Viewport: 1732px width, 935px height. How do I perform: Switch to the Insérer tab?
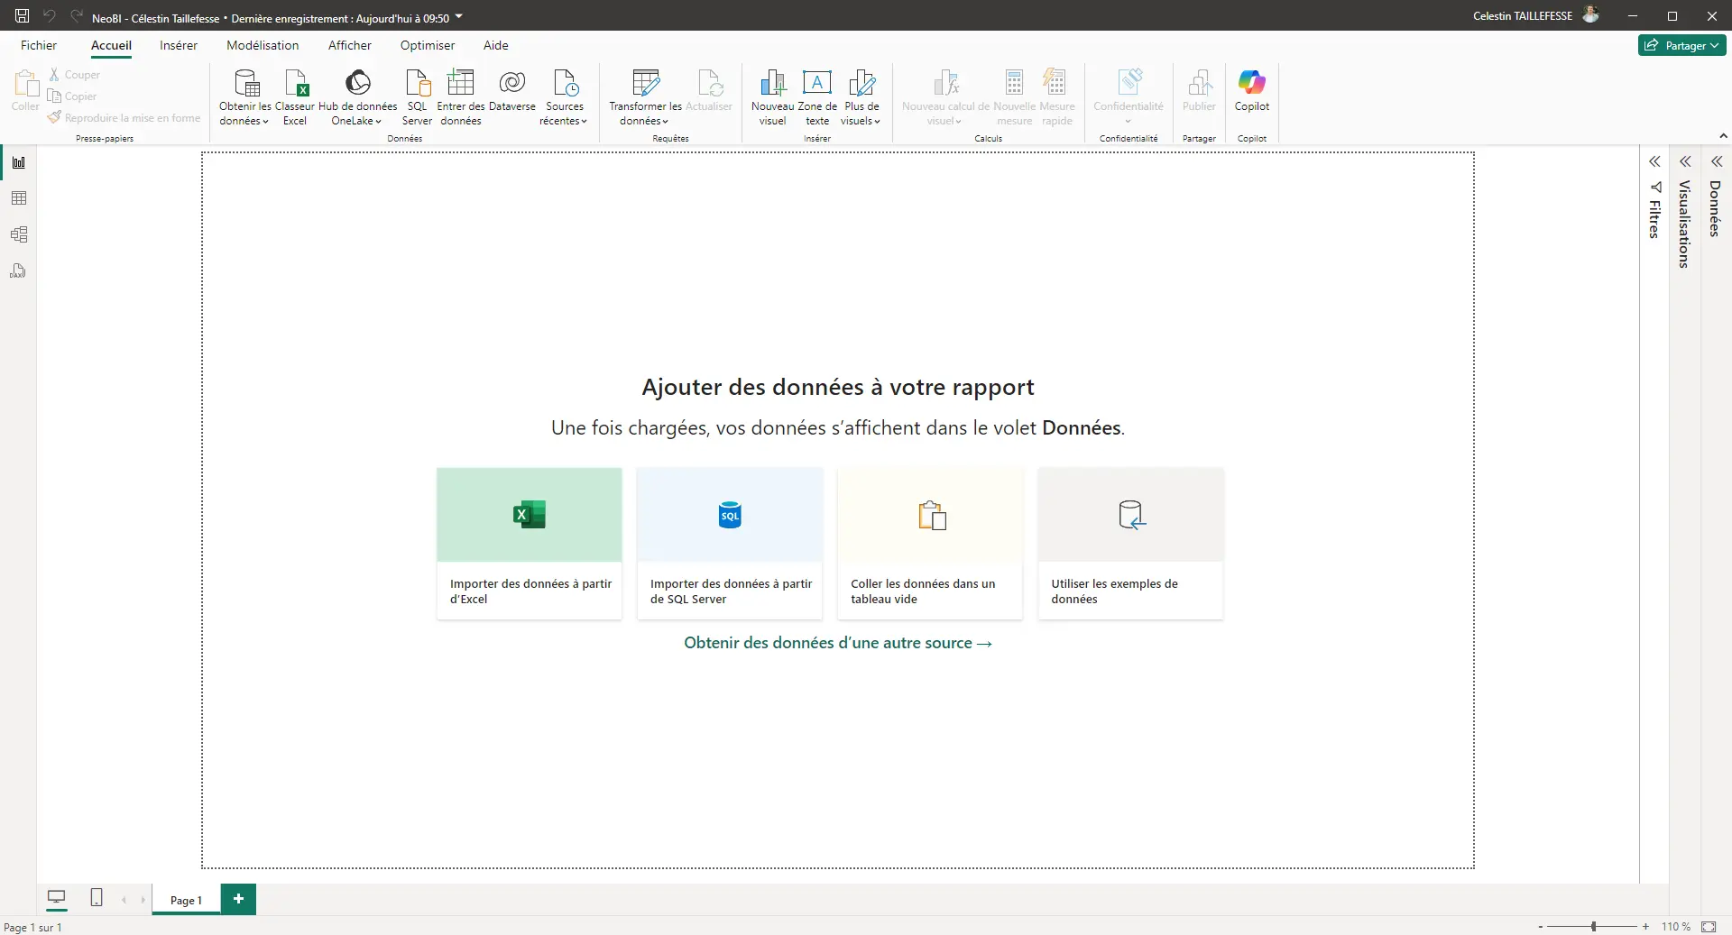click(x=179, y=45)
